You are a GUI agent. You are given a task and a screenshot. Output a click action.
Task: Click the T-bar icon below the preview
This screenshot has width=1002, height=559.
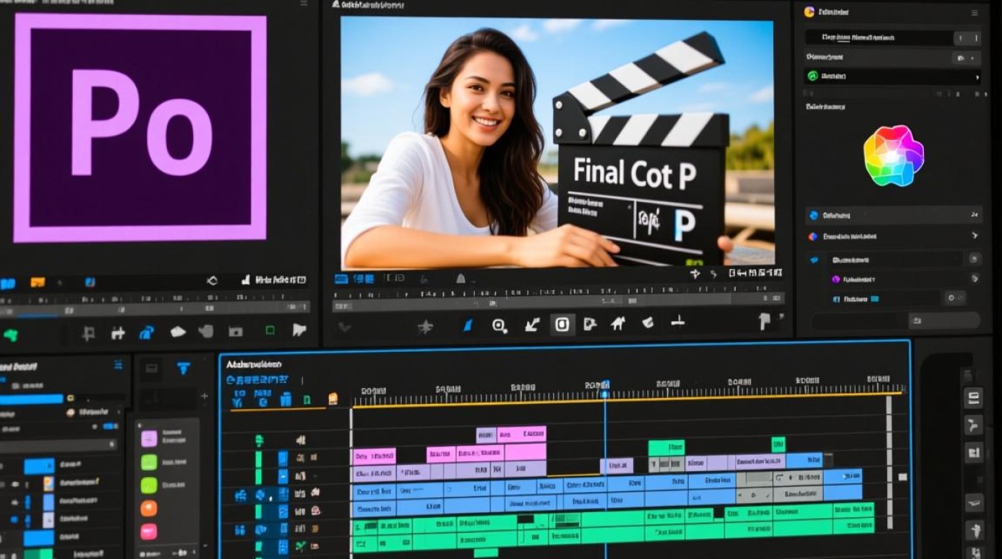point(678,322)
